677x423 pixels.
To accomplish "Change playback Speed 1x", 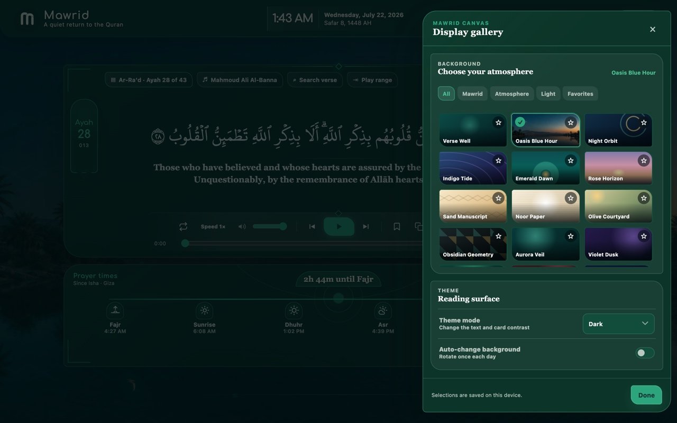I will click(213, 226).
